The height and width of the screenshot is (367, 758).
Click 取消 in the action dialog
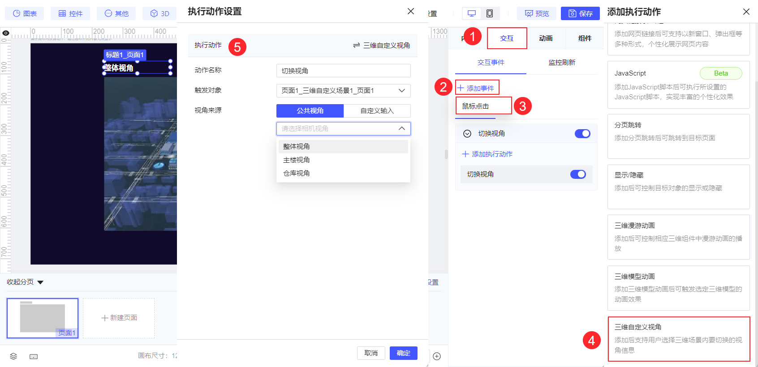click(x=371, y=353)
